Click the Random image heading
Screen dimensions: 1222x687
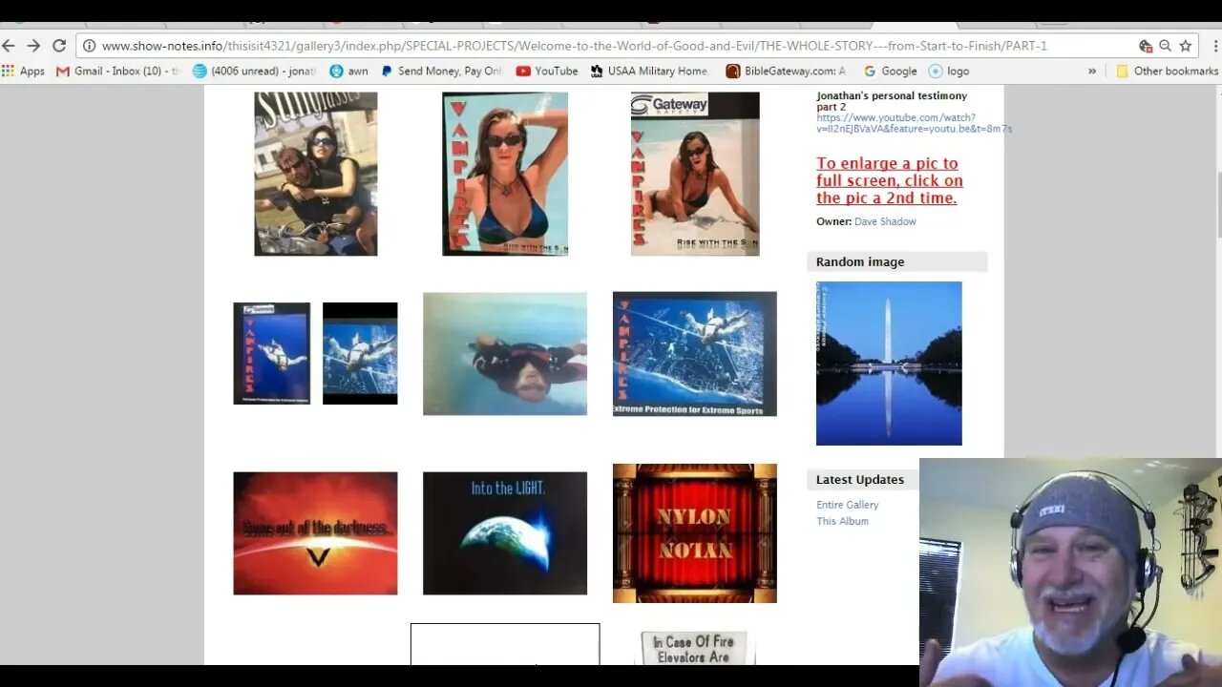(x=860, y=261)
